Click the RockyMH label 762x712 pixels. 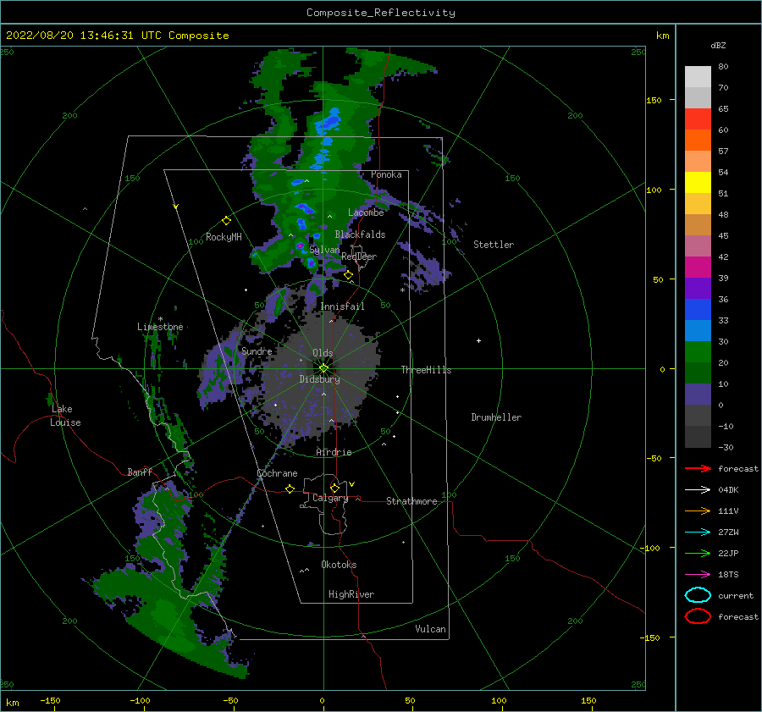(x=224, y=237)
